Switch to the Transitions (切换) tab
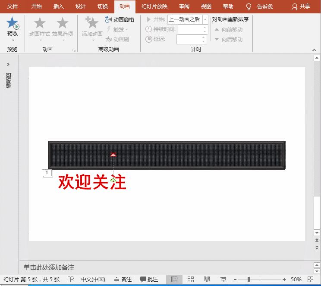Screen dimensions: 321x286 pos(103,6)
